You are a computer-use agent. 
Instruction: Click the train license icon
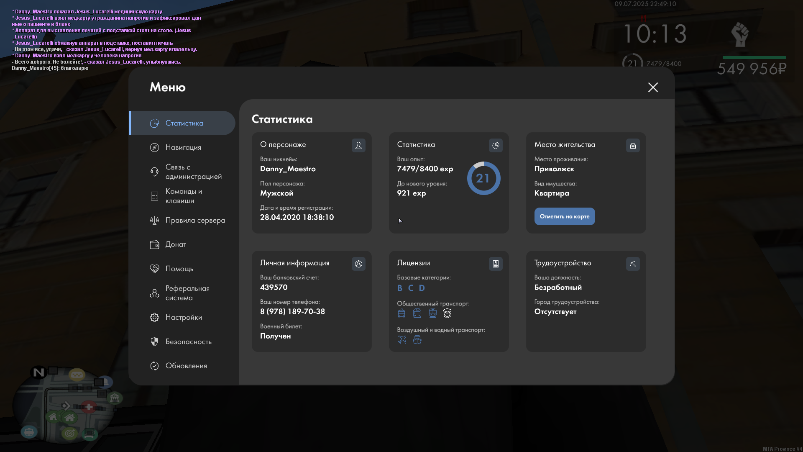(x=432, y=313)
